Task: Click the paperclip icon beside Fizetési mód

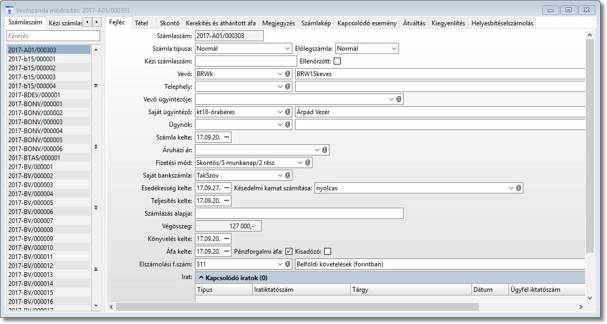Action: click(308, 163)
